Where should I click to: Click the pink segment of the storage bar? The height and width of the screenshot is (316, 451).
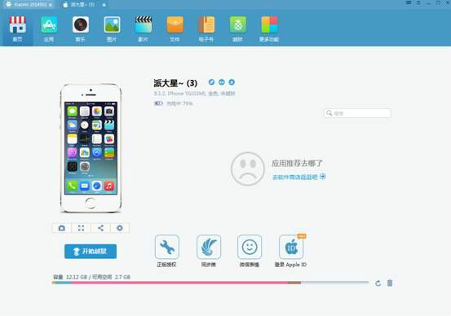(179, 283)
